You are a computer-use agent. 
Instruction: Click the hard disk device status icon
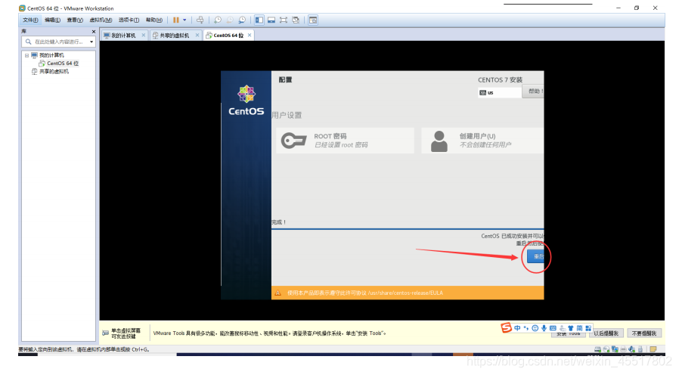click(597, 349)
